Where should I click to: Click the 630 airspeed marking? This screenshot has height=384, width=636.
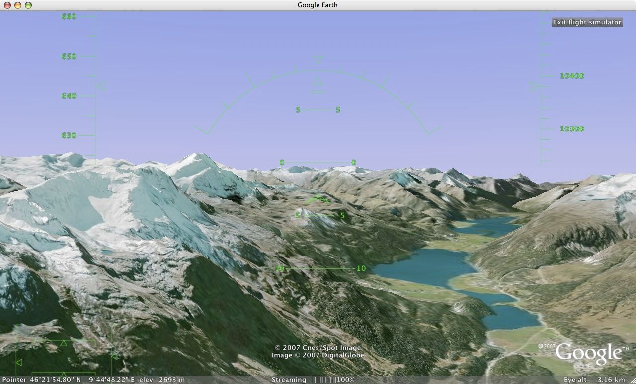tap(69, 135)
